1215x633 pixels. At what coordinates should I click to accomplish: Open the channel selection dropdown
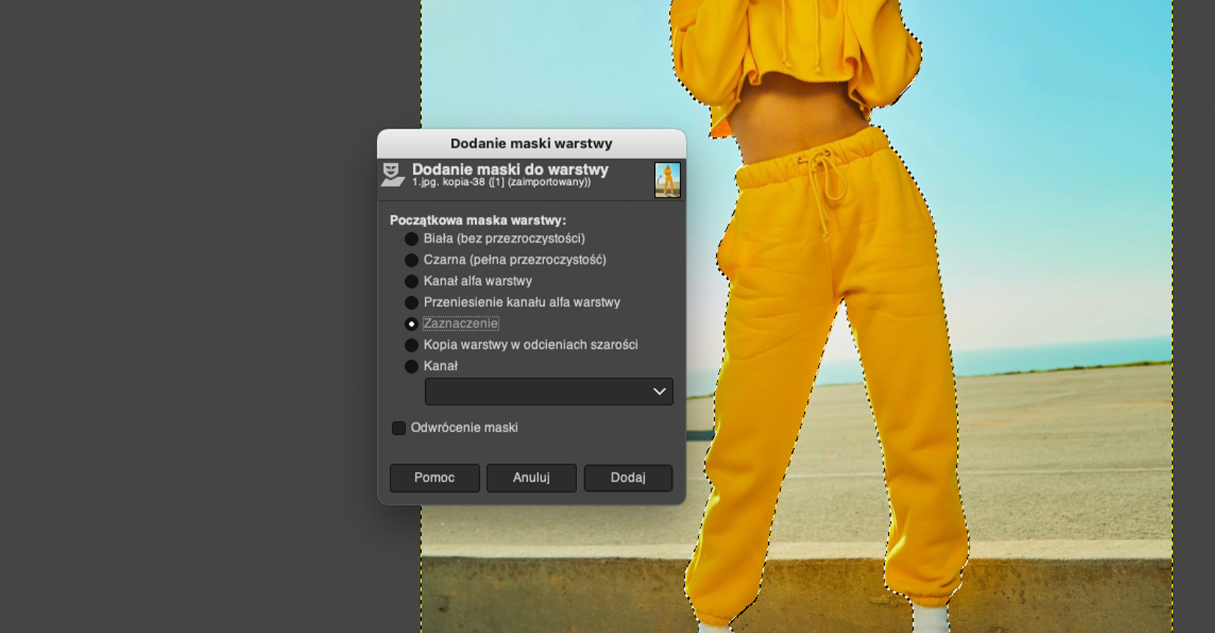[549, 392]
